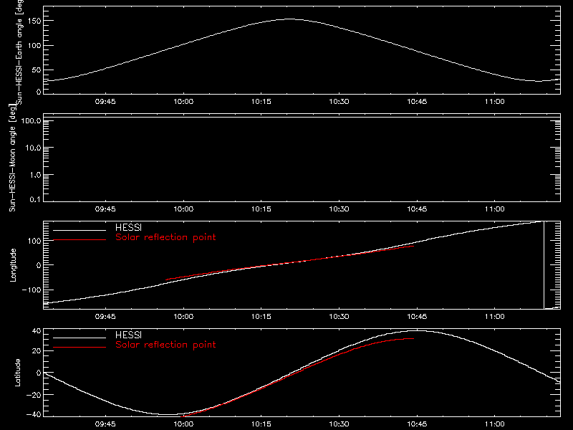Viewport: 573px width, 430px height.
Task: Click the Sun-HESSI-Earth angle axis title
Action: [19, 52]
